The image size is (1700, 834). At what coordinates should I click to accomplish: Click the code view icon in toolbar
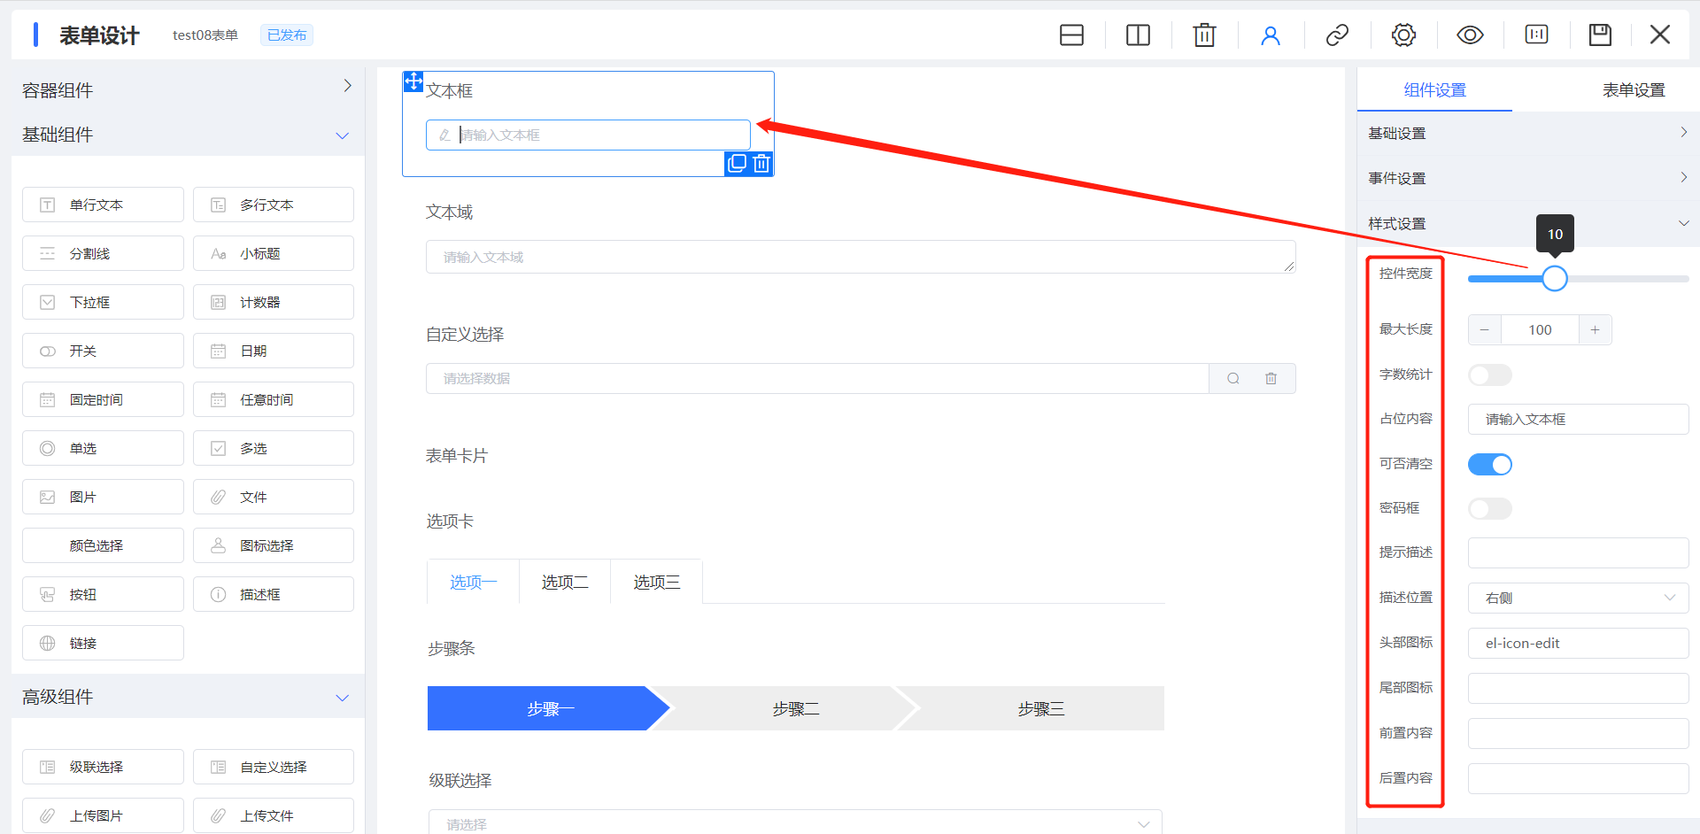pyautogui.click(x=1536, y=35)
